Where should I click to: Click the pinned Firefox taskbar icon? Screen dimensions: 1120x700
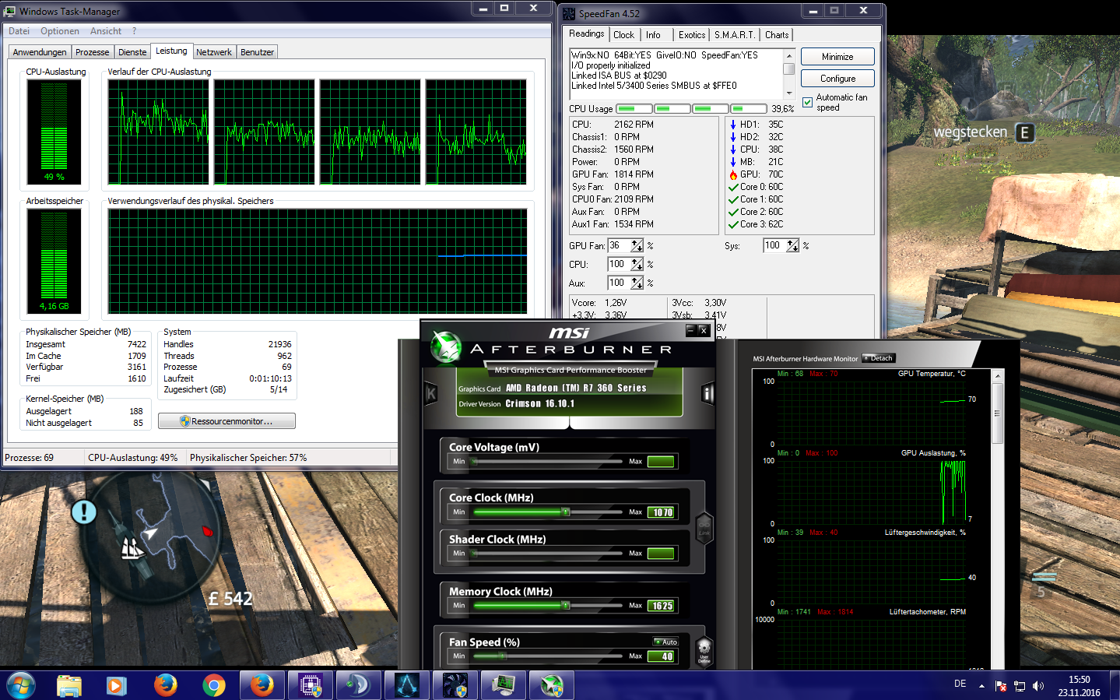pos(165,685)
